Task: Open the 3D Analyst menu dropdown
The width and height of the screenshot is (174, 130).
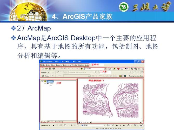Action: [x=48, y=76]
